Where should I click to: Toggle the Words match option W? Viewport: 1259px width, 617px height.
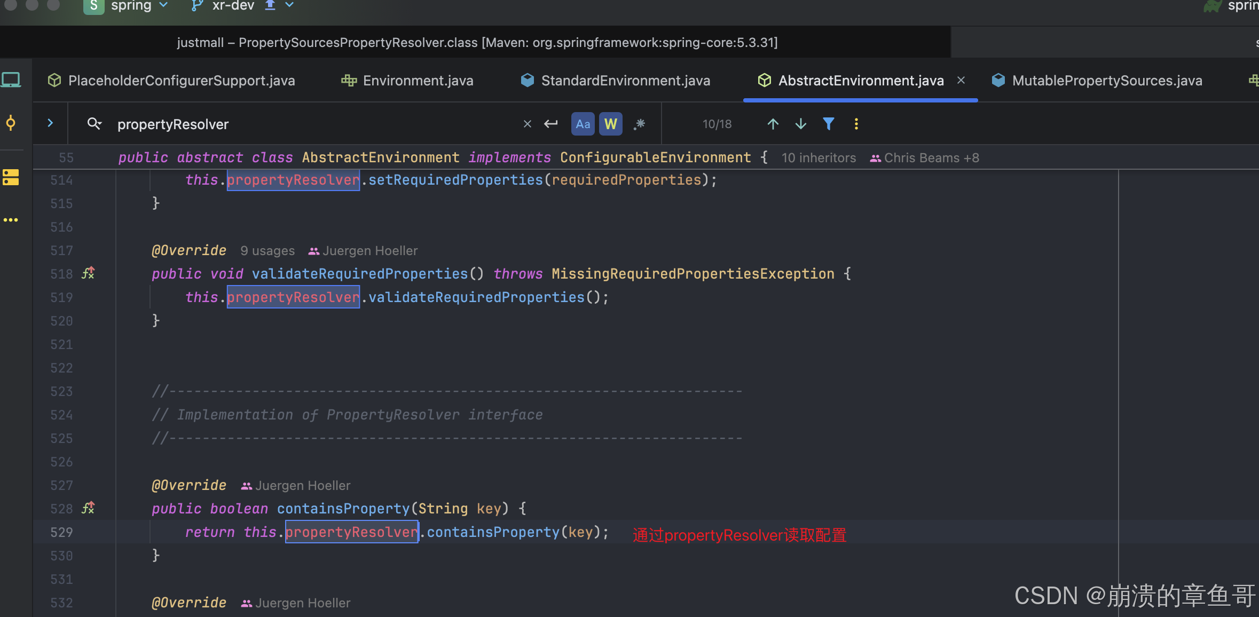610,124
